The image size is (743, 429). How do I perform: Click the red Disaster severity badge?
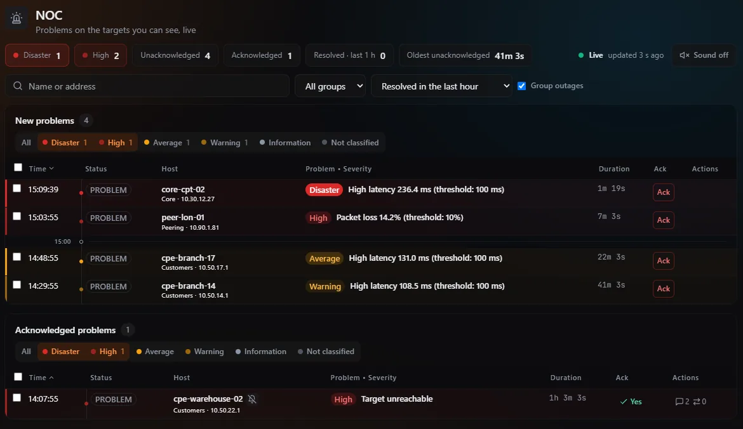tap(324, 190)
